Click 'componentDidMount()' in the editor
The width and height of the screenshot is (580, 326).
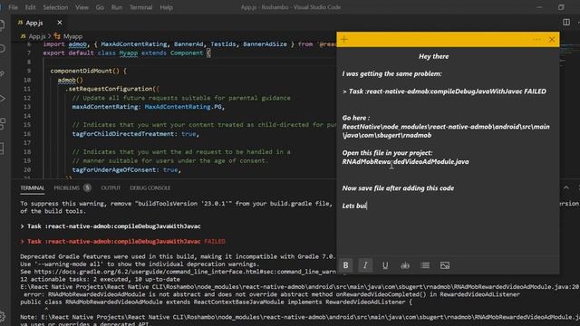pyautogui.click(x=84, y=71)
